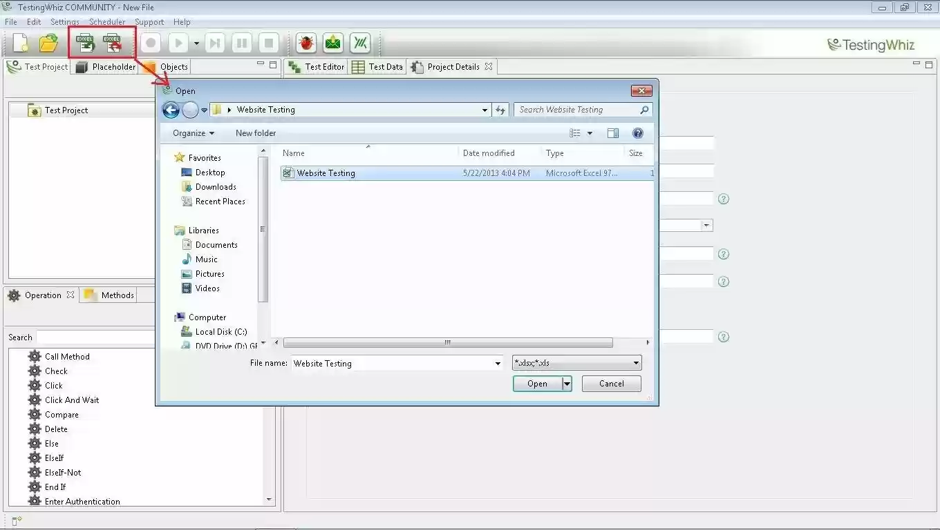Select the Website Testing Excel file

click(x=326, y=173)
